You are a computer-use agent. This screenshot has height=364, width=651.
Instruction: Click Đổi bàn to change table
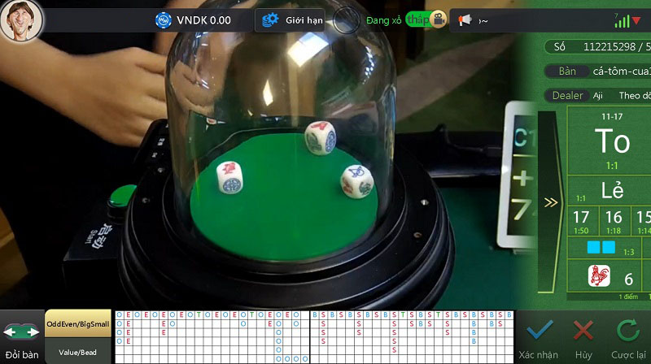[22, 337]
